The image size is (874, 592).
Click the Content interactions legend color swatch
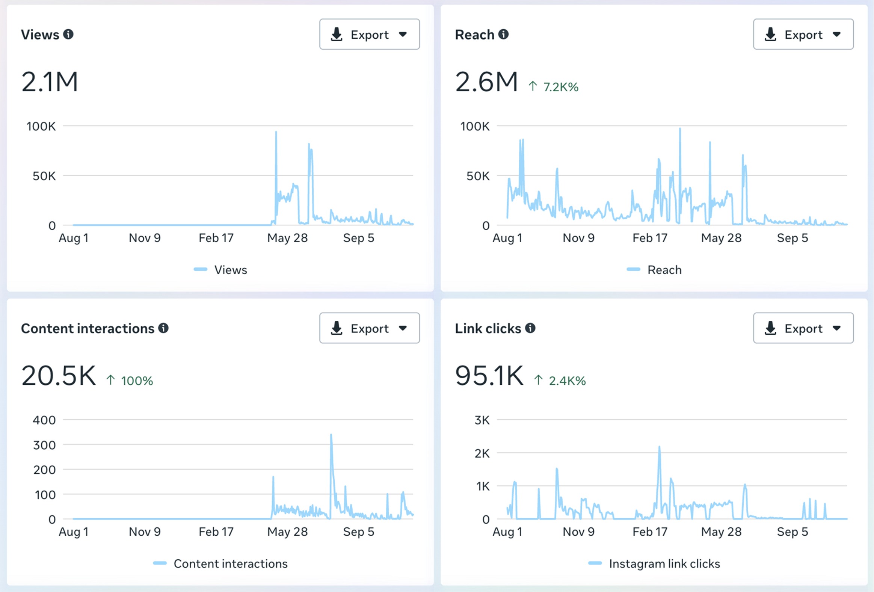(x=160, y=563)
